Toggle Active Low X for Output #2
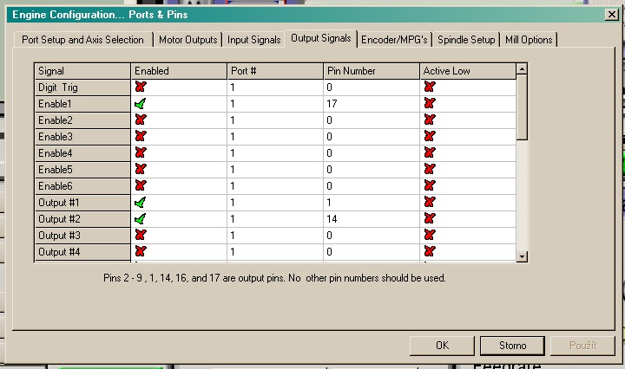The width and height of the screenshot is (625, 369). point(429,218)
